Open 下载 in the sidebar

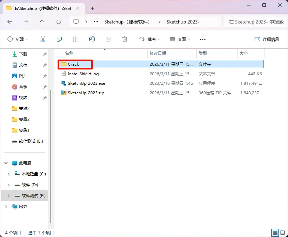tap(23, 54)
